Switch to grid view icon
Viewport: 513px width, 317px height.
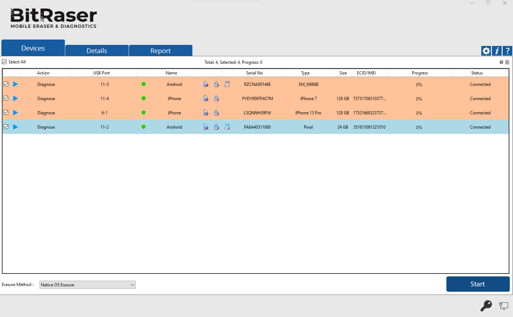501,62
